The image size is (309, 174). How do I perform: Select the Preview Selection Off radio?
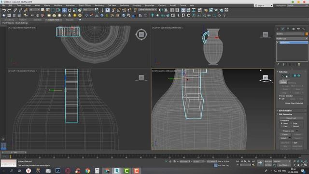pos(280,99)
